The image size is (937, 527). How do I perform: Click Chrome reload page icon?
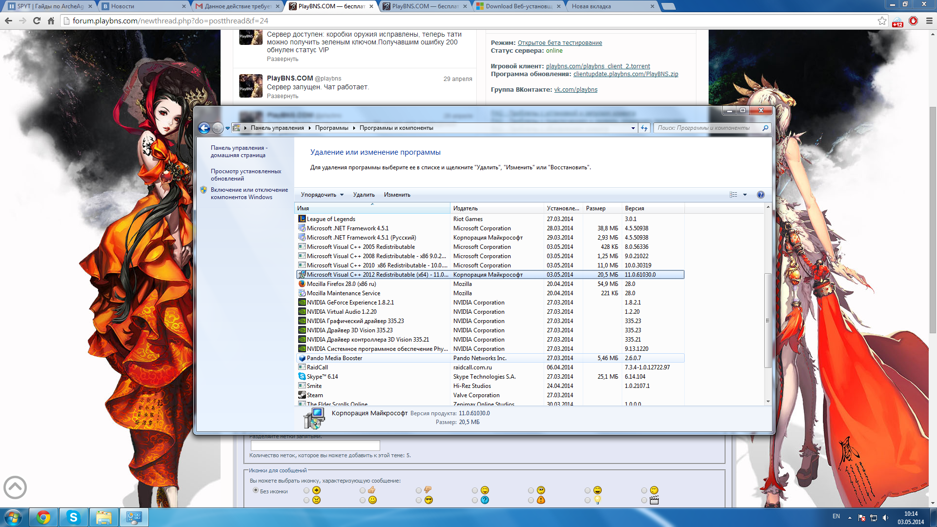pos(37,20)
